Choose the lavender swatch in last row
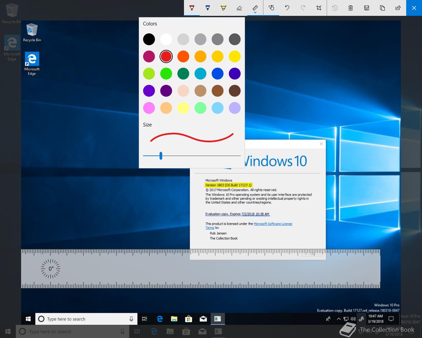422x338 pixels. click(235, 108)
